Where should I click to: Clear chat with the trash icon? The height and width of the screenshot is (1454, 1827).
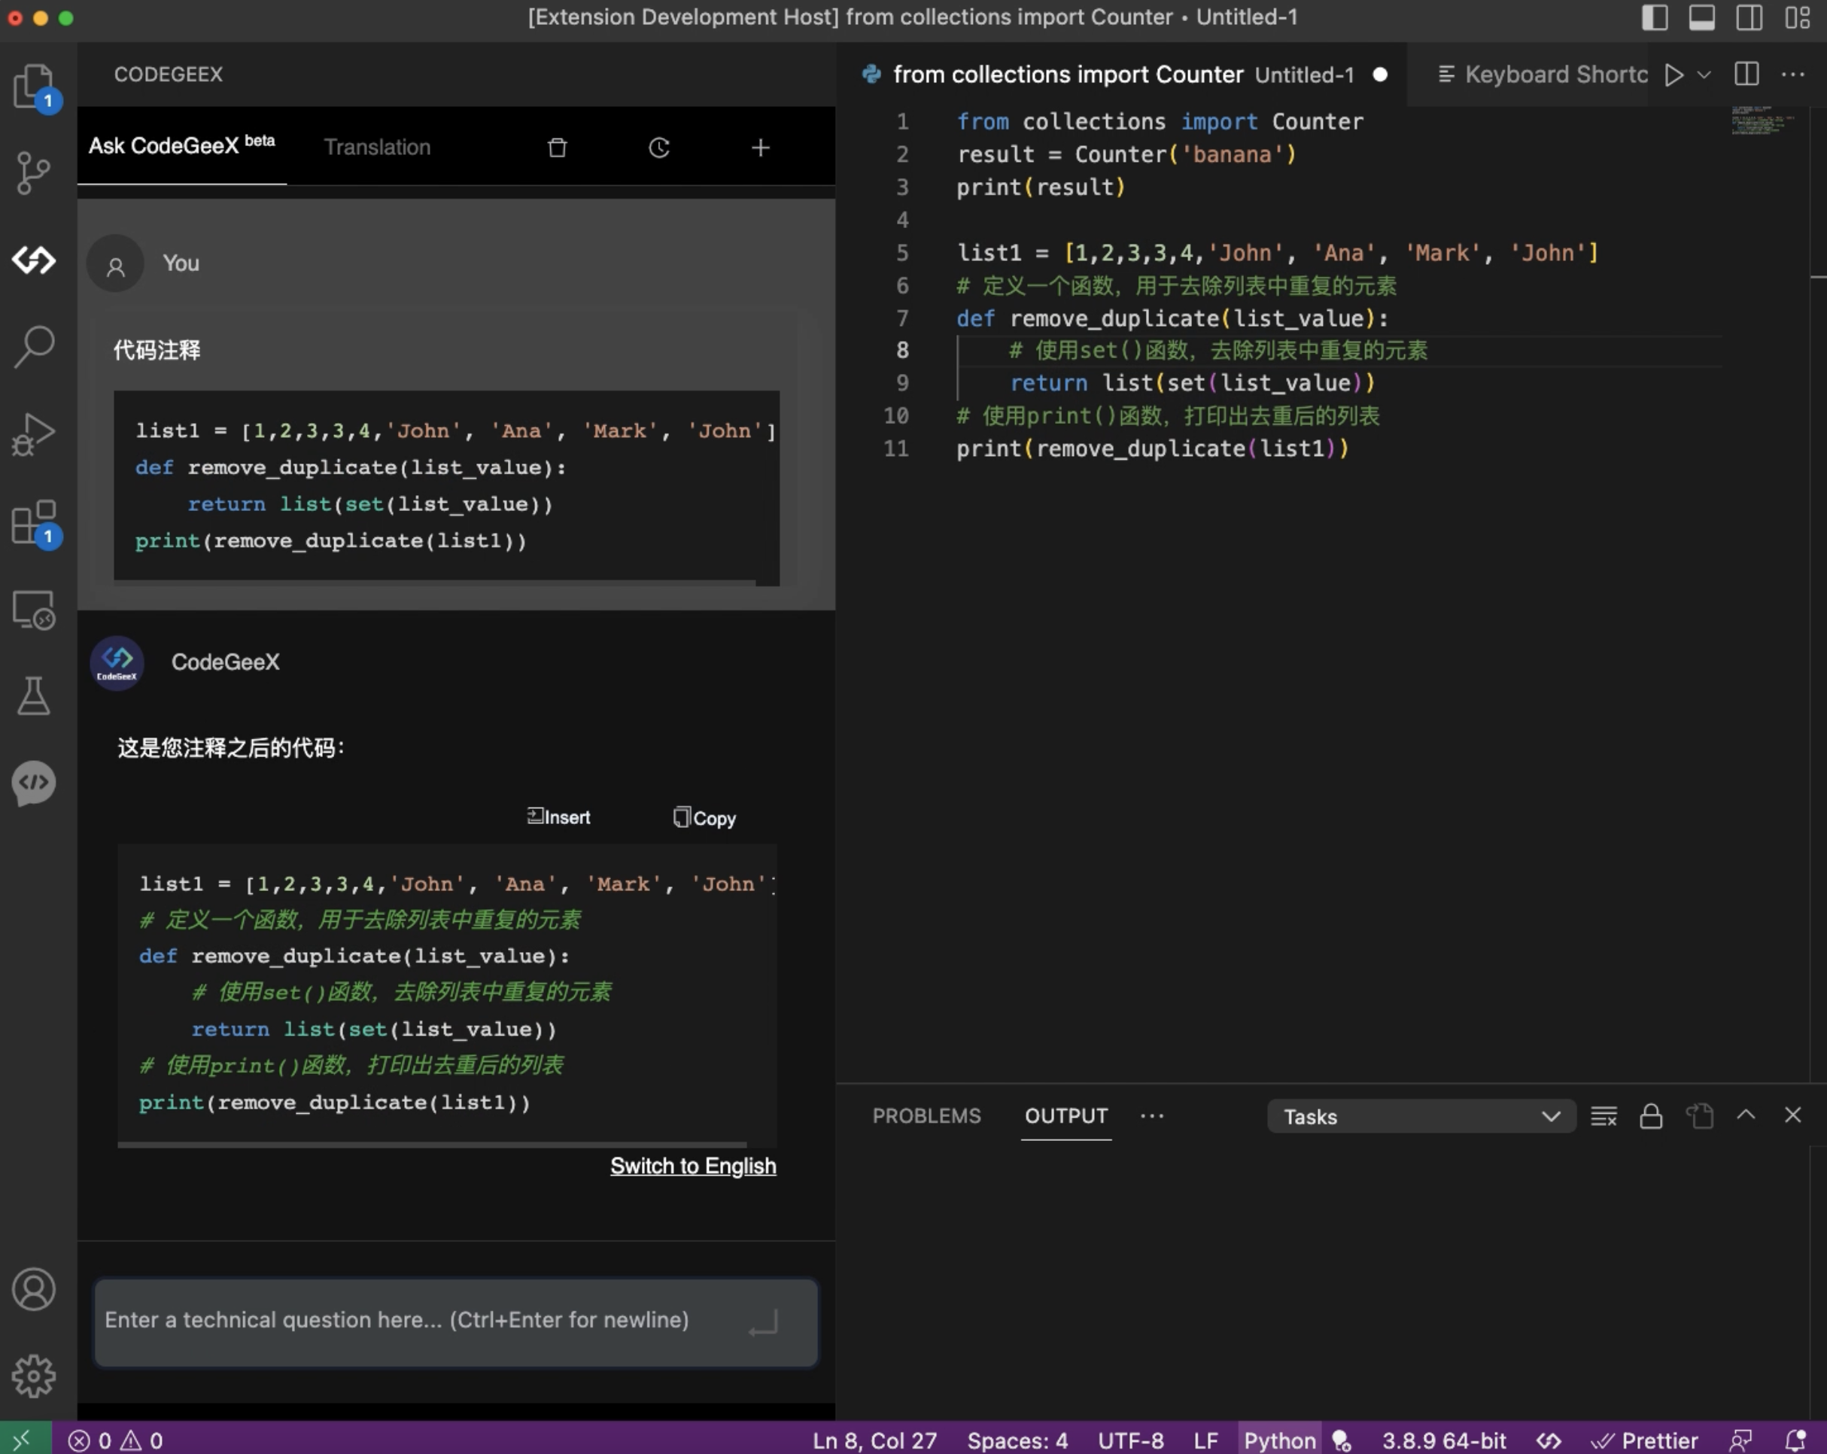point(557,148)
